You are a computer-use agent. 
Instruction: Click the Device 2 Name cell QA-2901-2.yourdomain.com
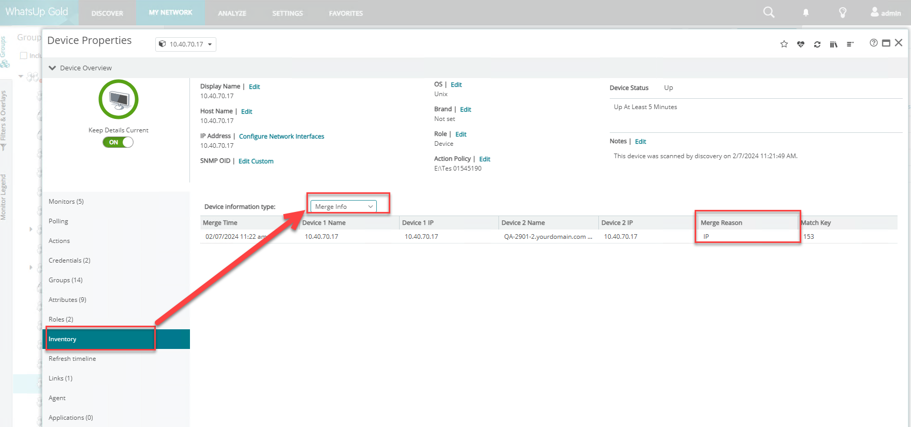548,237
